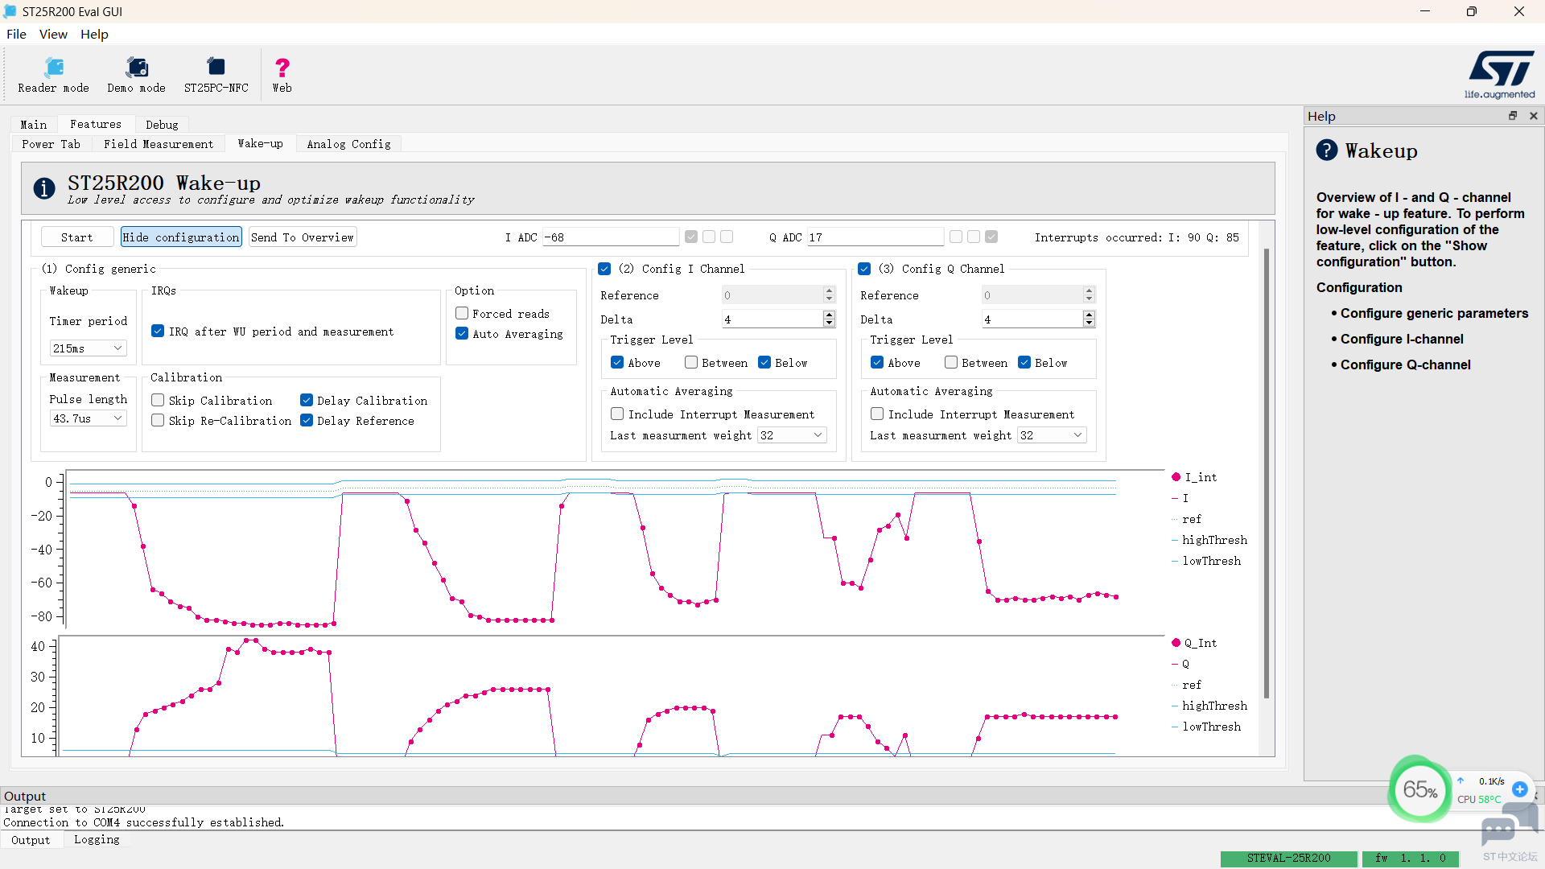Select the Wake-up tab
Screen dimensions: 1545x869
[x=260, y=143]
